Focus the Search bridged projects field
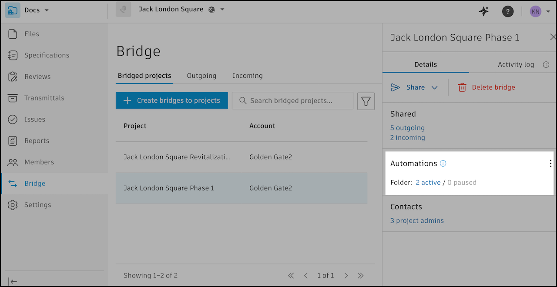The width and height of the screenshot is (557, 287). [x=296, y=100]
